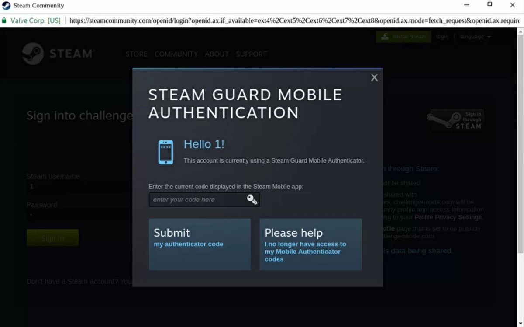This screenshot has height=327, width=524.
Task: Open the Profile Privacy Settings link
Action: (448, 217)
